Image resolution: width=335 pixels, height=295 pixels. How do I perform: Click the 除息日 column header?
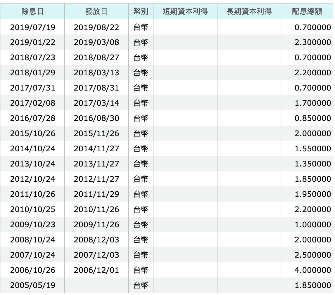(x=33, y=11)
